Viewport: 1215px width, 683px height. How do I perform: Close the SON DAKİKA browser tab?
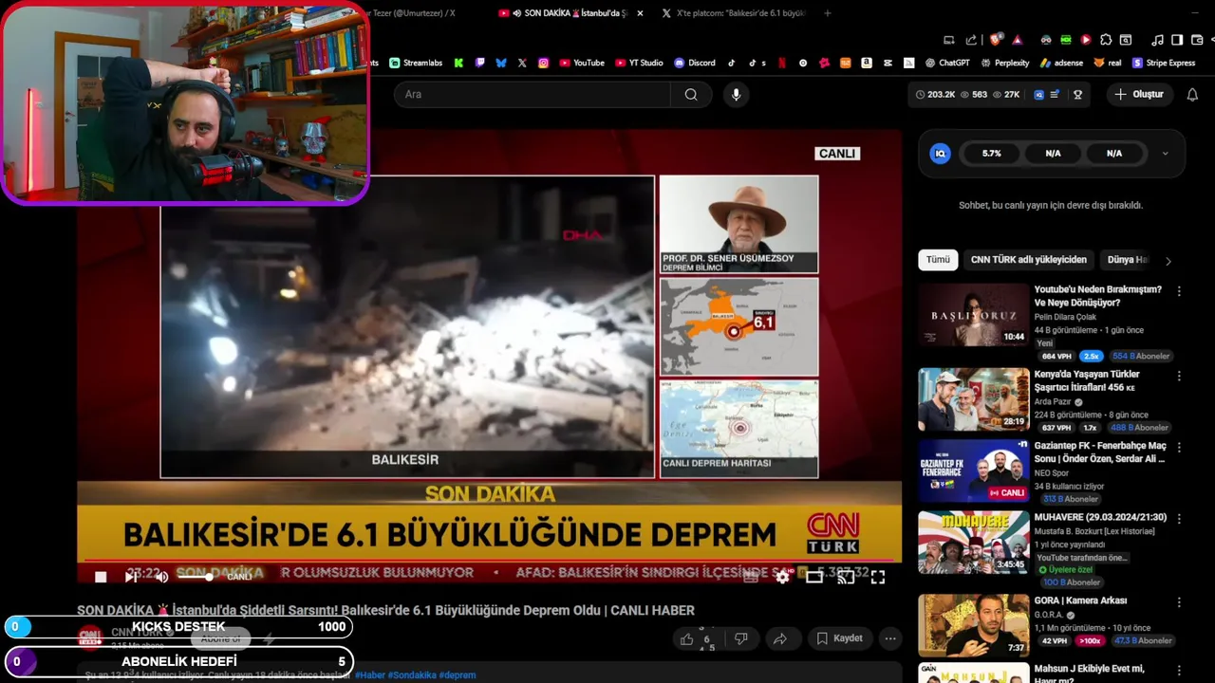coord(640,13)
